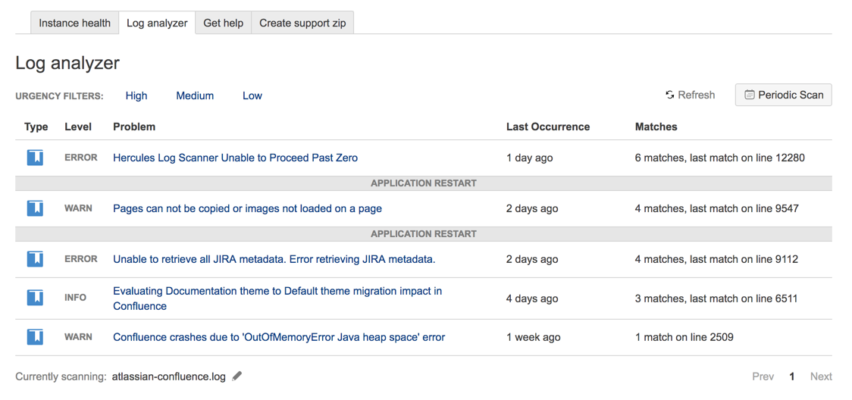The width and height of the screenshot is (852, 400).
Task: Open Pages can not be copied problem link
Action: pyautogui.click(x=247, y=208)
